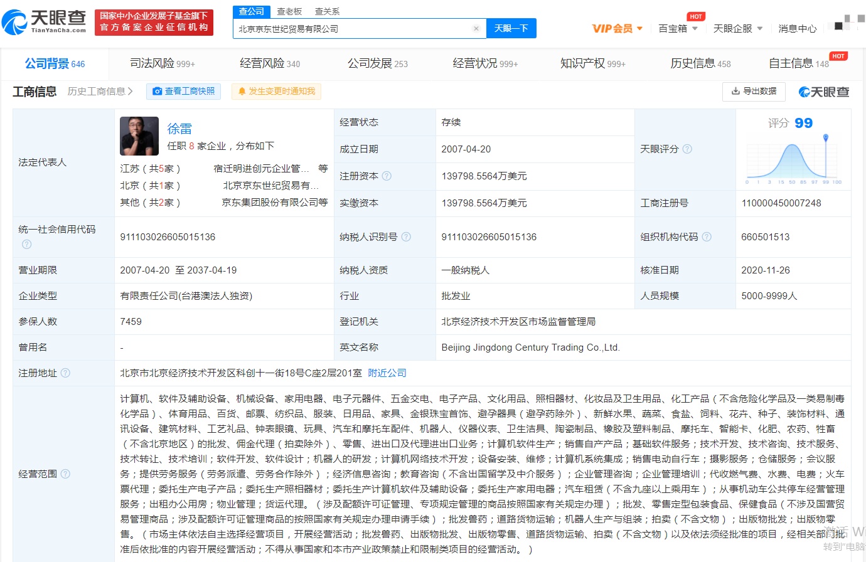The height and width of the screenshot is (562, 866).
Task: Click the help icon beside 天眼评分
Action: point(687,149)
